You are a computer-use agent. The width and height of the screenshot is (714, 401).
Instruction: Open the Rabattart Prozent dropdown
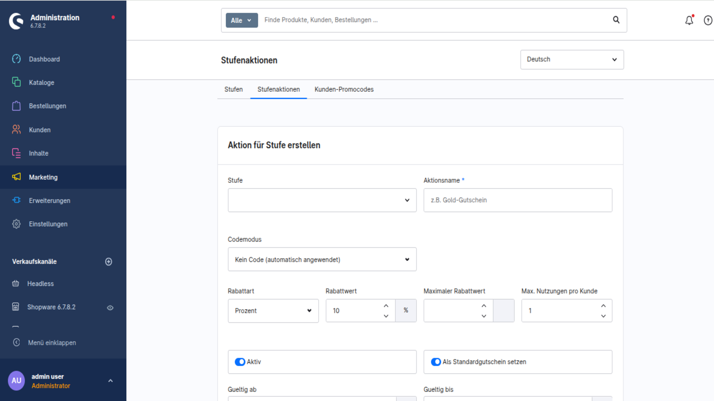tap(273, 311)
